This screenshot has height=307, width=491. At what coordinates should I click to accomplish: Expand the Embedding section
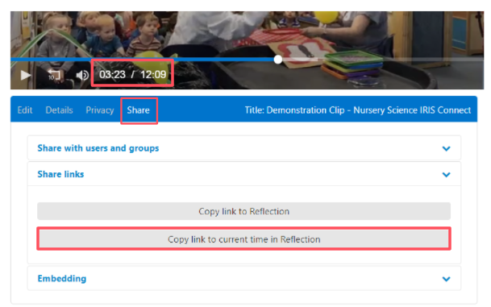pyautogui.click(x=244, y=279)
